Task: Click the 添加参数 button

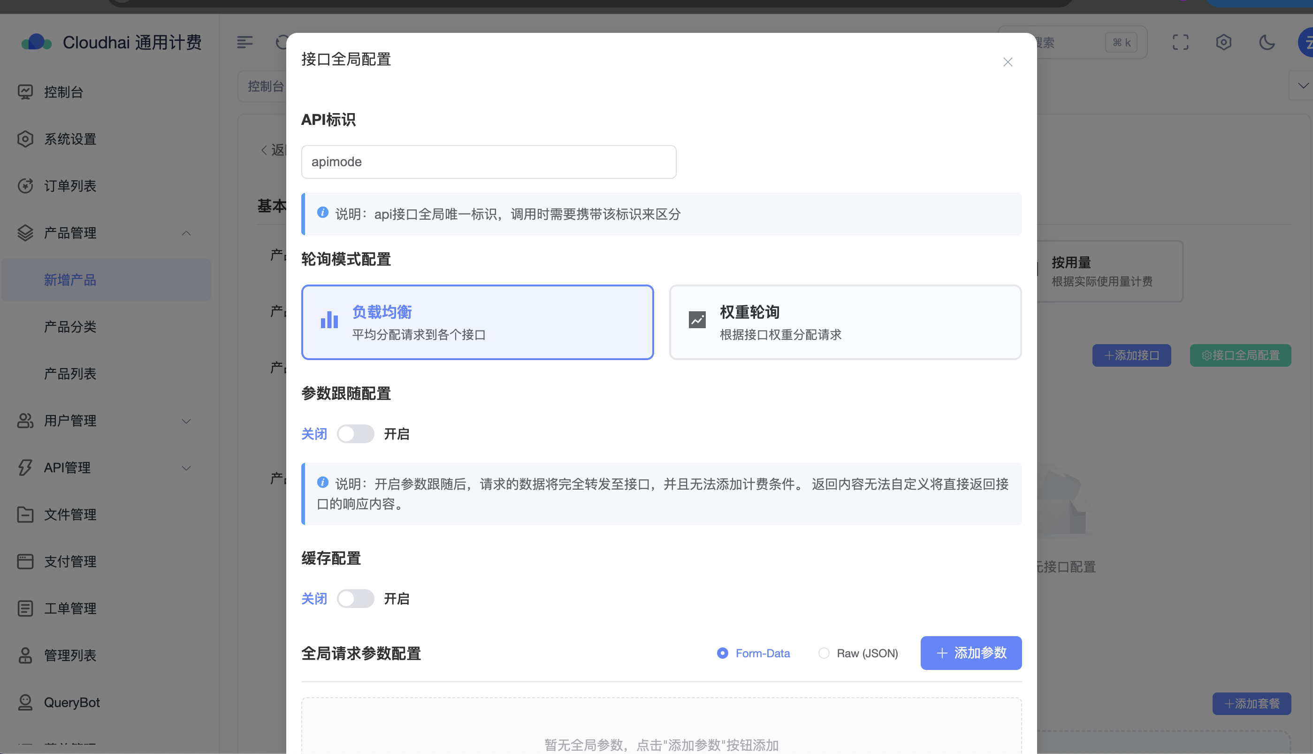Action: 971,653
